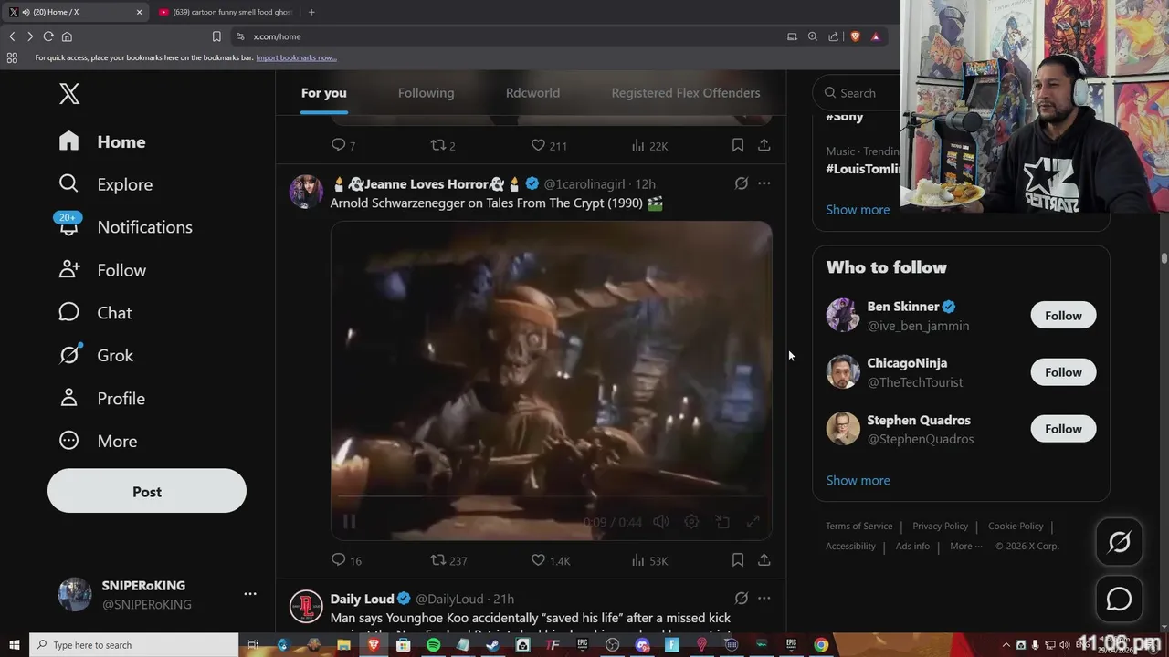Screen dimensions: 1169x657
Task: Repost Jeanne's post with 237 reposts
Action: (x=448, y=560)
